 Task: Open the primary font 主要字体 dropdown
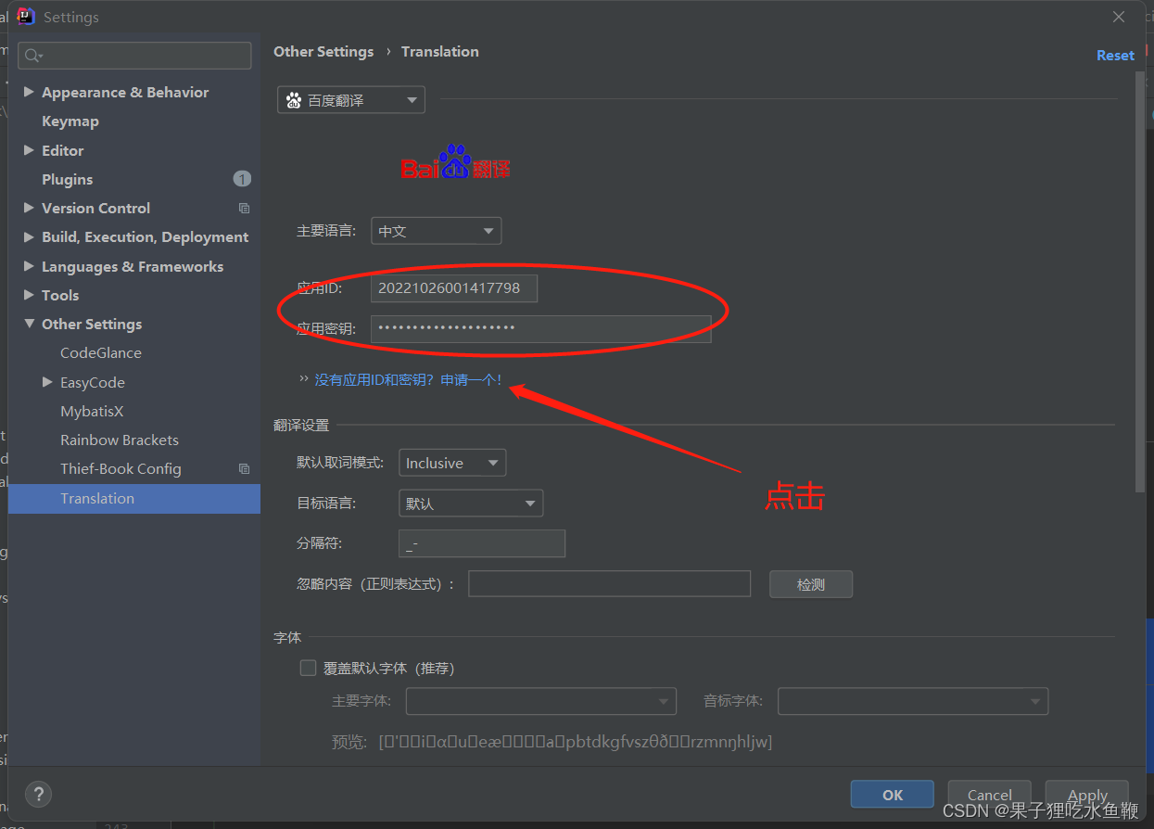tap(541, 701)
